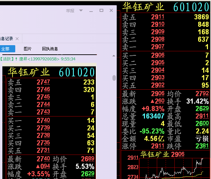Screen dimensions: 211x179
Task: Click 换手 value 5.53% in chat image
Action: click(85, 166)
